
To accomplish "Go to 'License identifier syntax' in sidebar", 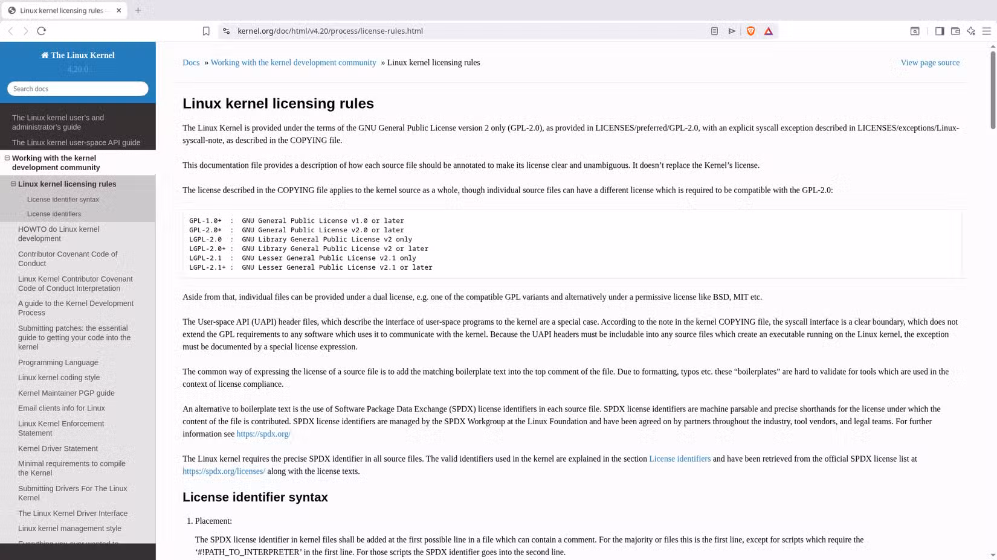I will 63,199.
